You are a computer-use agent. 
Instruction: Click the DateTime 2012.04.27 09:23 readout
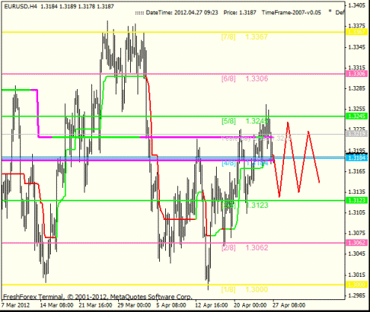point(182,13)
